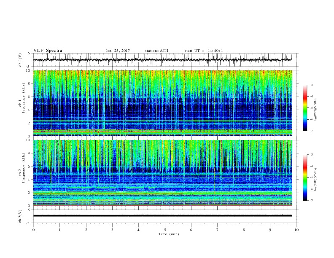Click the 'ch.3(V)' waveform axis label
The image size is (334, 258).
tap(20, 216)
